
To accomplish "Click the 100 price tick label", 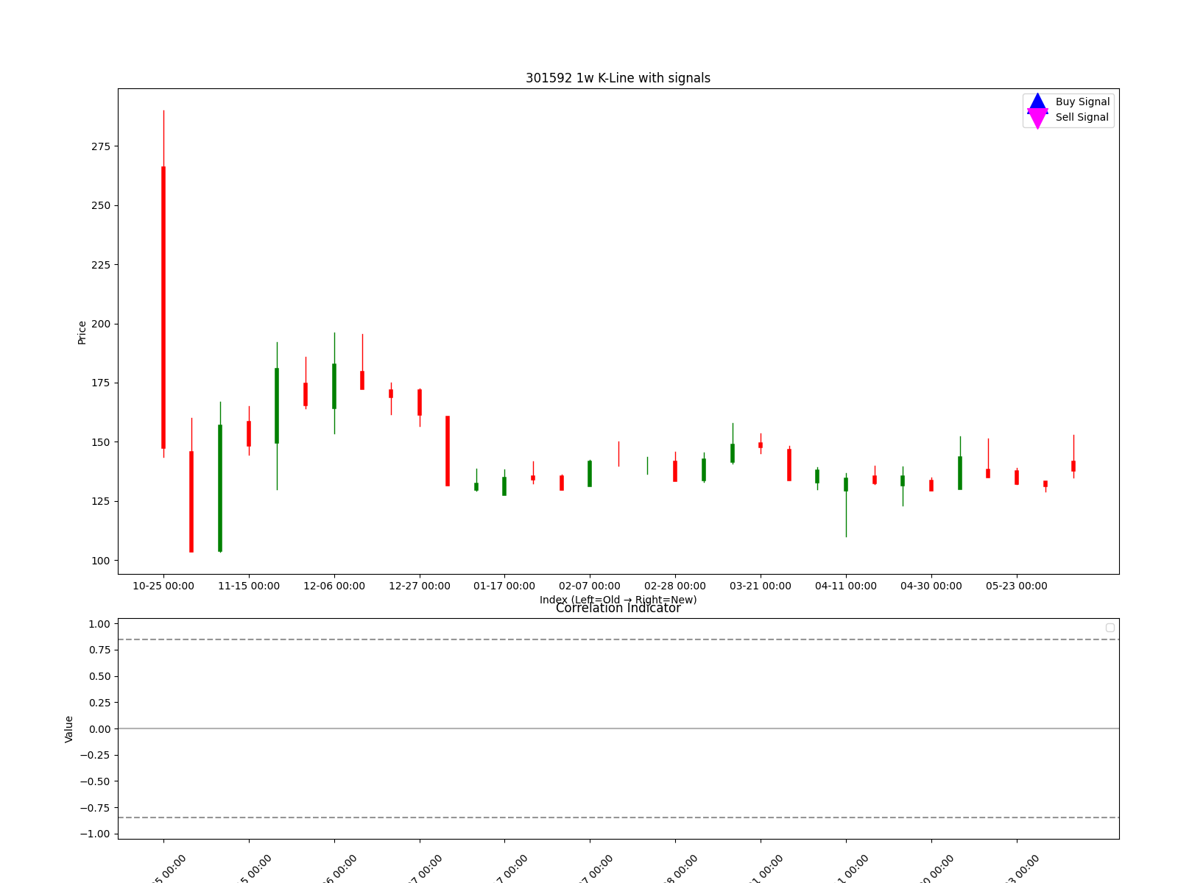I will (101, 561).
